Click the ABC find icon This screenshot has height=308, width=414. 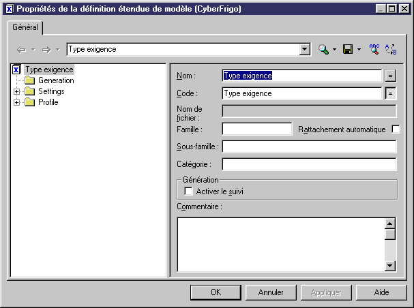click(374, 49)
